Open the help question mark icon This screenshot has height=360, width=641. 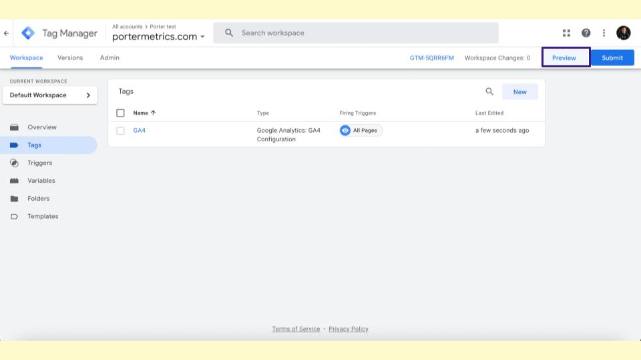pyautogui.click(x=586, y=33)
